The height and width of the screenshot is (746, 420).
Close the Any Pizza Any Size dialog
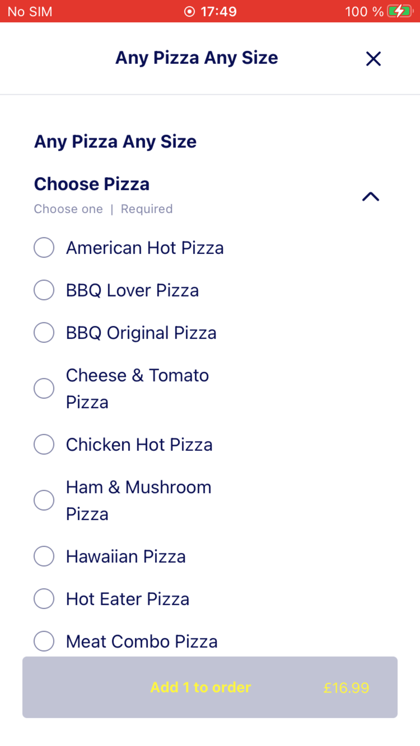(373, 59)
